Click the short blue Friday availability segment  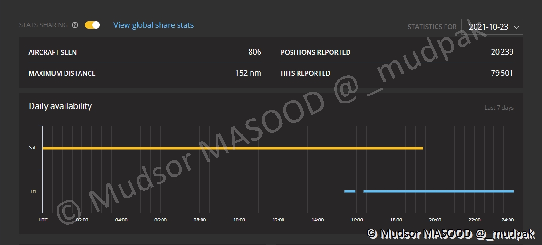[349, 191]
